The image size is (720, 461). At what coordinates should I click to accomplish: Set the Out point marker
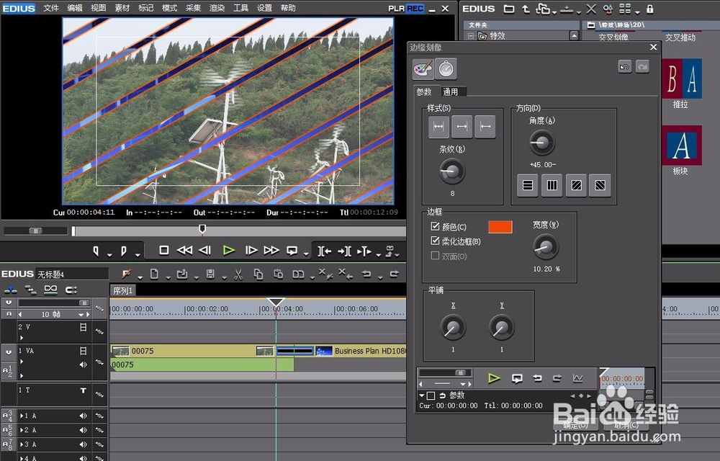124,251
